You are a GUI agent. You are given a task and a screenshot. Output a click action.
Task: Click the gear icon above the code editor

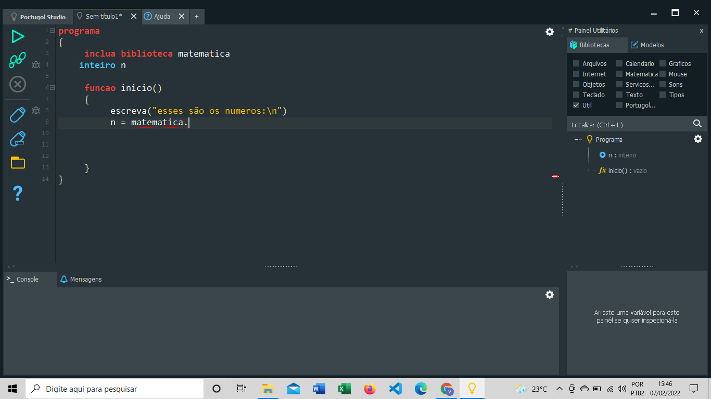(x=549, y=32)
